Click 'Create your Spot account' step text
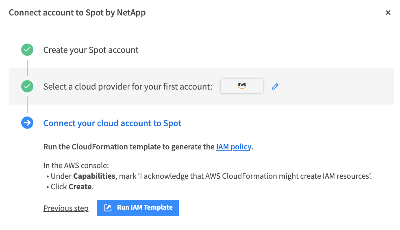Screen dimensions: 400x230 [x=91, y=50]
